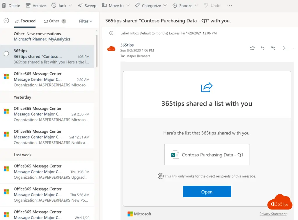
Task: Click the Reply arrow icon
Action: click(x=262, y=48)
